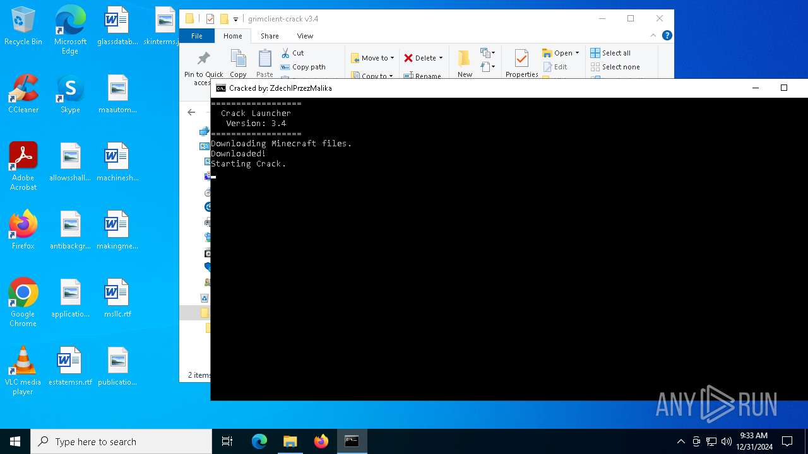Click the console window title bar icon
Image resolution: width=808 pixels, height=454 pixels.
pos(220,88)
